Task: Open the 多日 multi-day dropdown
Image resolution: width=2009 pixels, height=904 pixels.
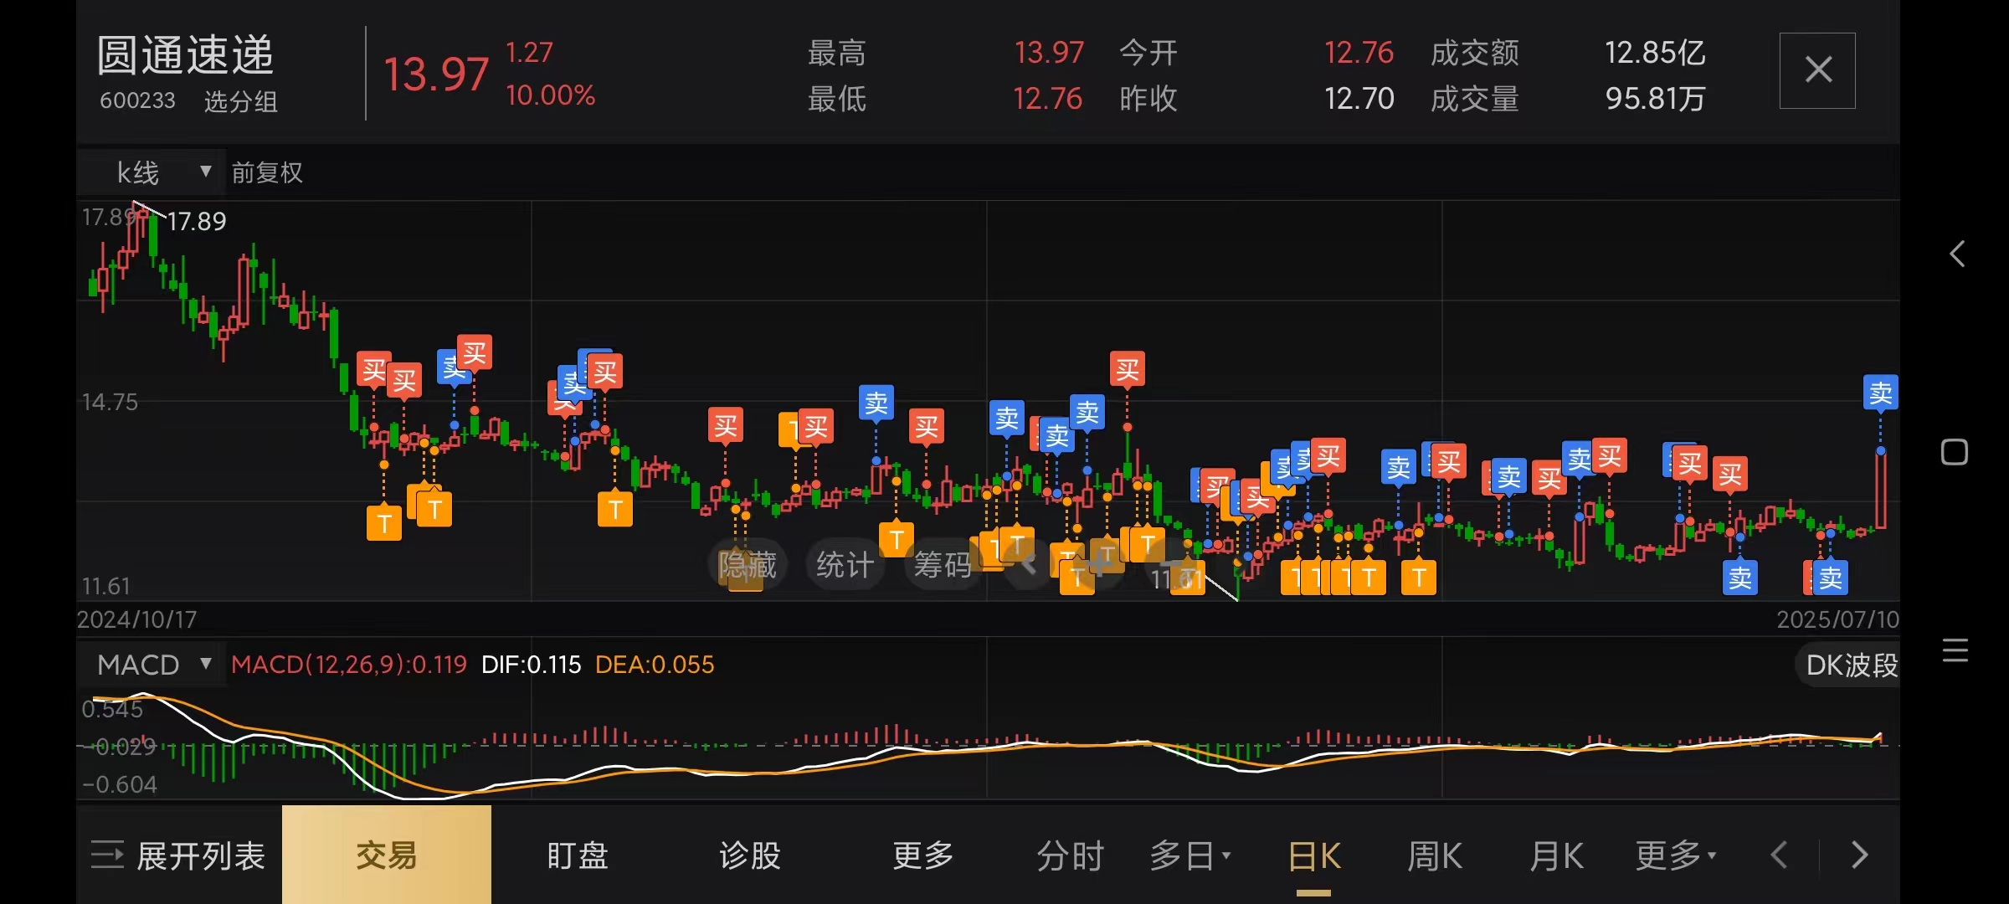Action: pyautogui.click(x=1189, y=856)
